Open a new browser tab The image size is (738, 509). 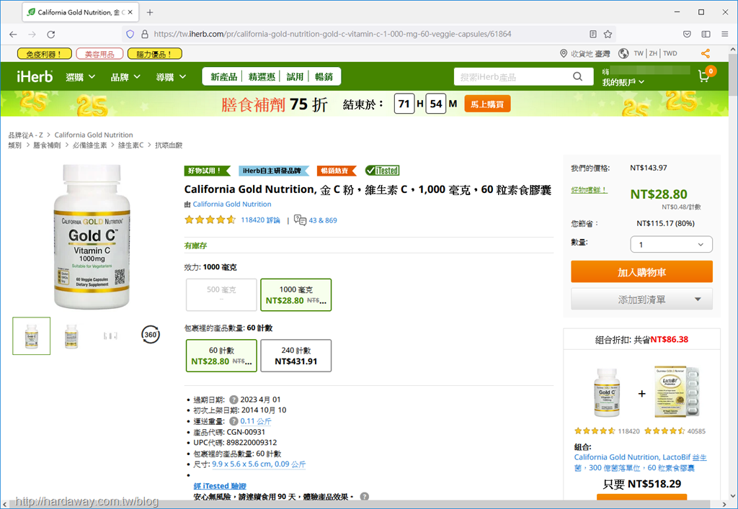click(x=150, y=12)
